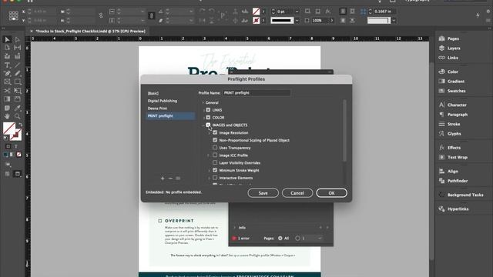Uncheck Image Resolution checkbox
This screenshot has width=493, height=277.
pyautogui.click(x=215, y=132)
